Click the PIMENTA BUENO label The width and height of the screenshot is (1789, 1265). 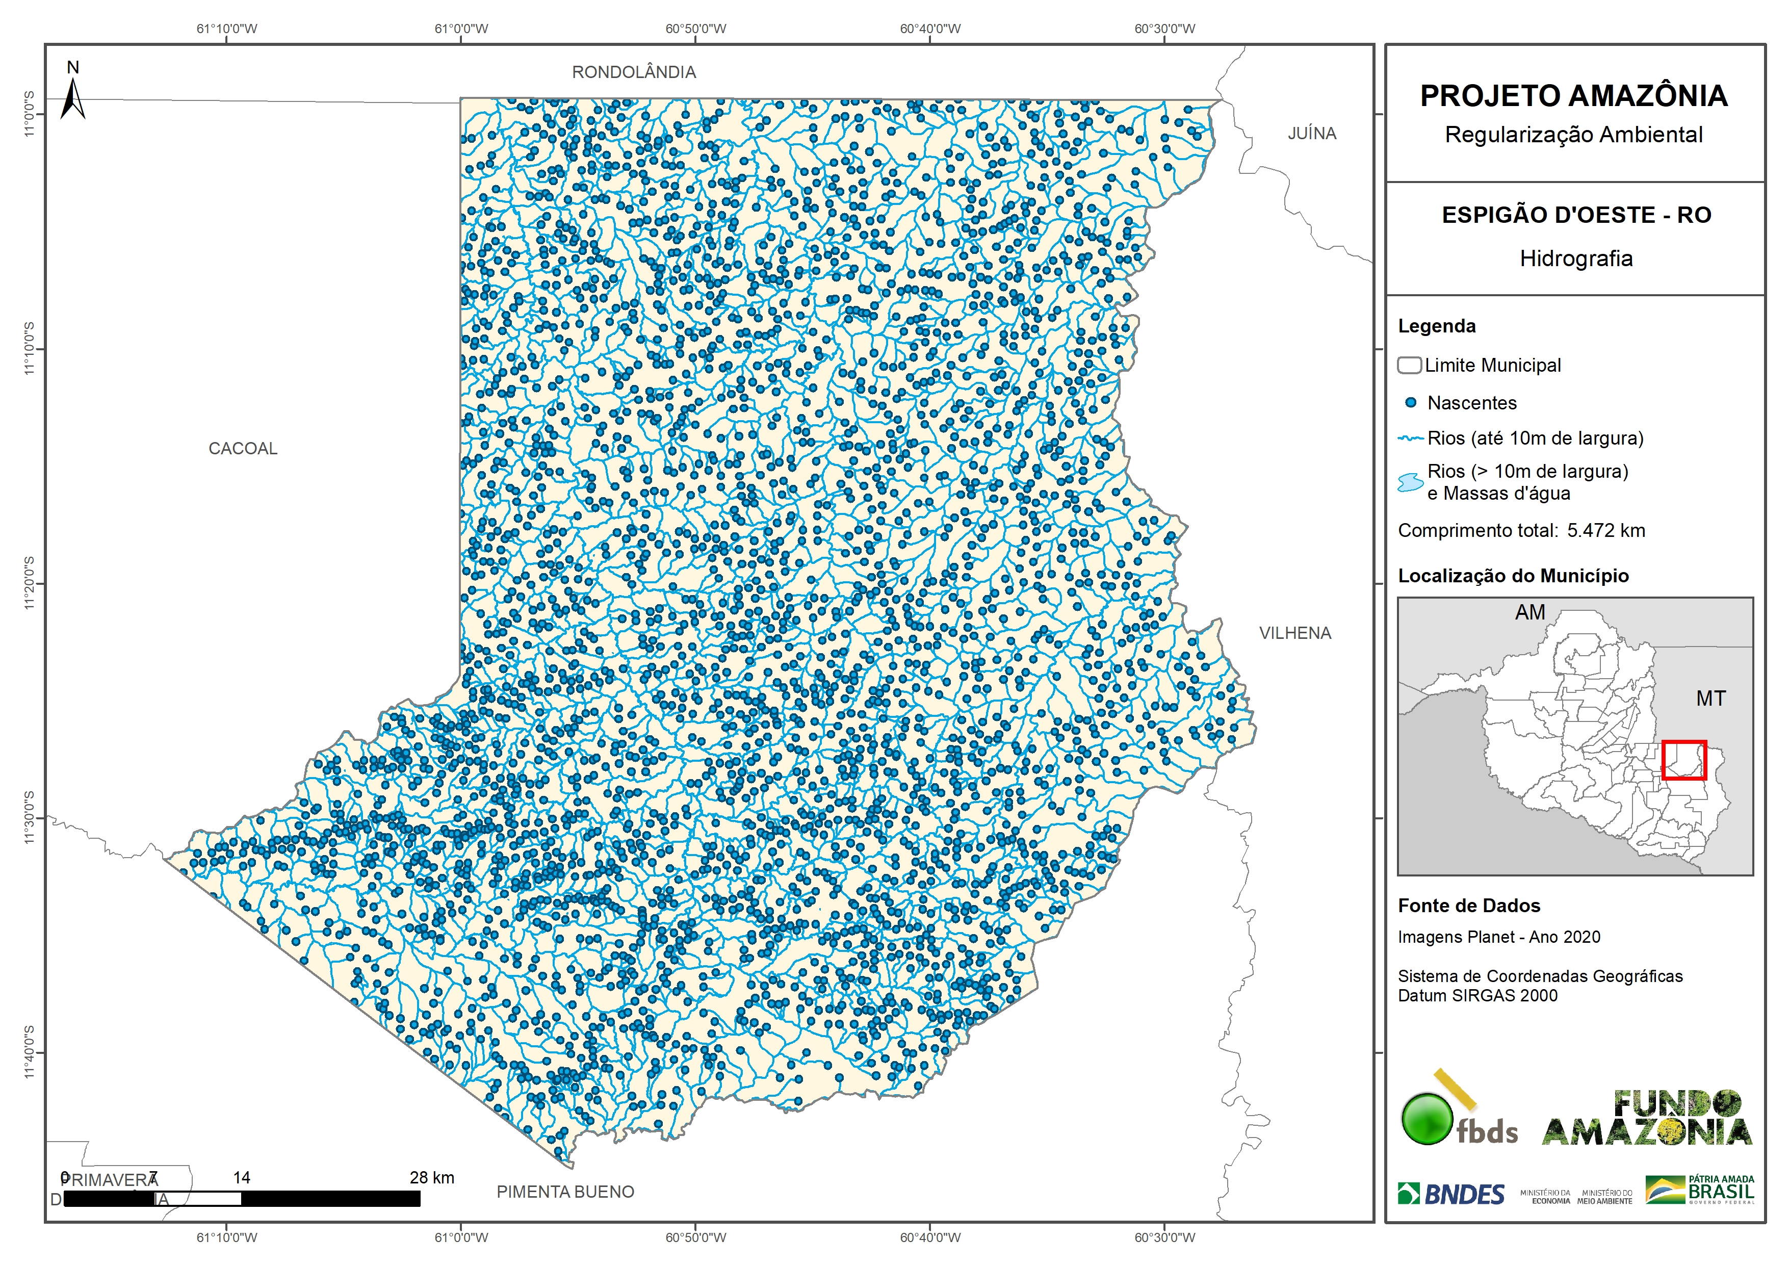point(565,1192)
